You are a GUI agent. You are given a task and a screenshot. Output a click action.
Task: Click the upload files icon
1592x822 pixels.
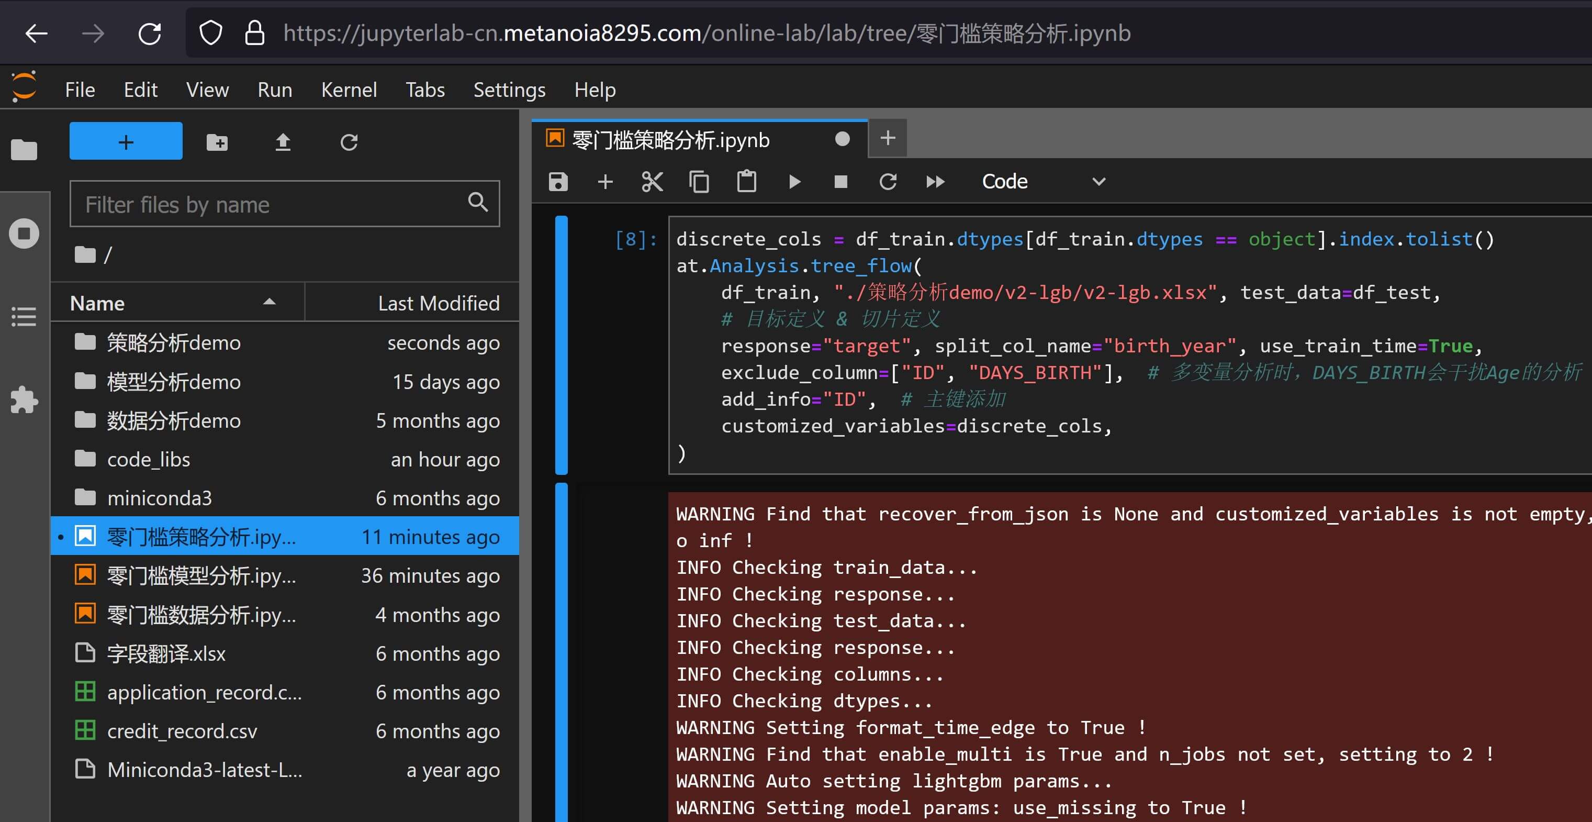pos(283,142)
